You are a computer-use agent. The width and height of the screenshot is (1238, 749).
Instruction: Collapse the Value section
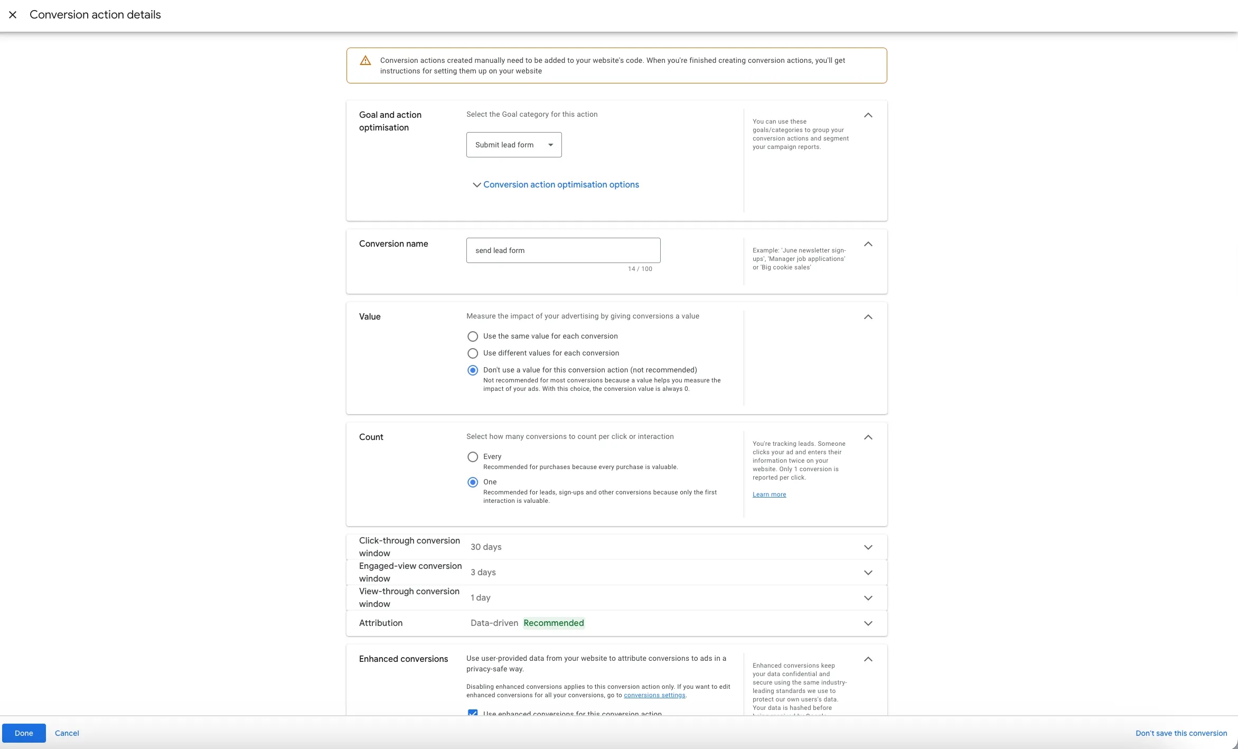tap(868, 317)
